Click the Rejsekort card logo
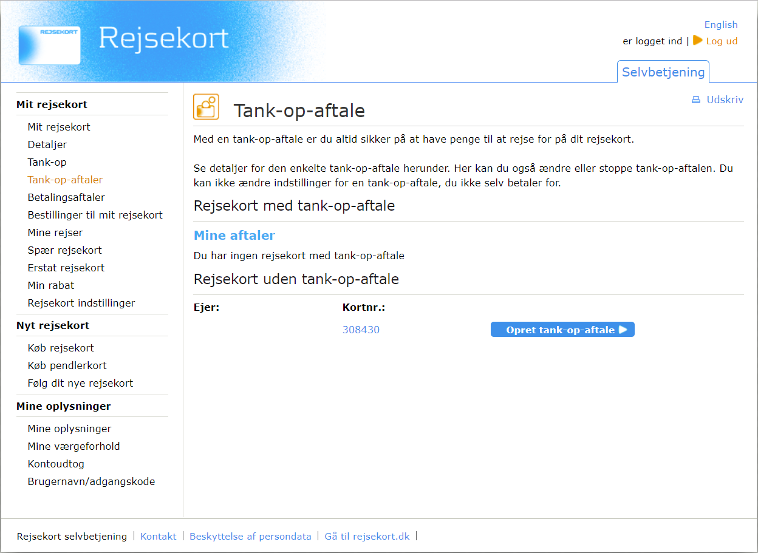 point(49,45)
